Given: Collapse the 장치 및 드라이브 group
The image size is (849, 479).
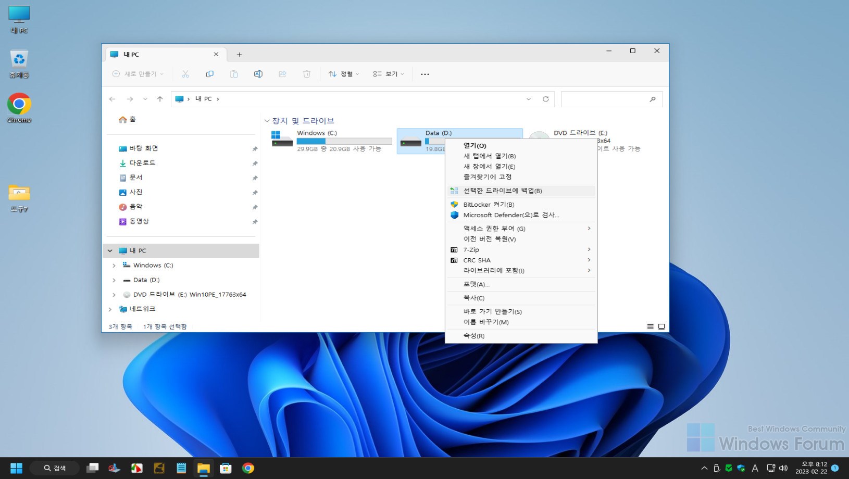Looking at the screenshot, I should (267, 121).
